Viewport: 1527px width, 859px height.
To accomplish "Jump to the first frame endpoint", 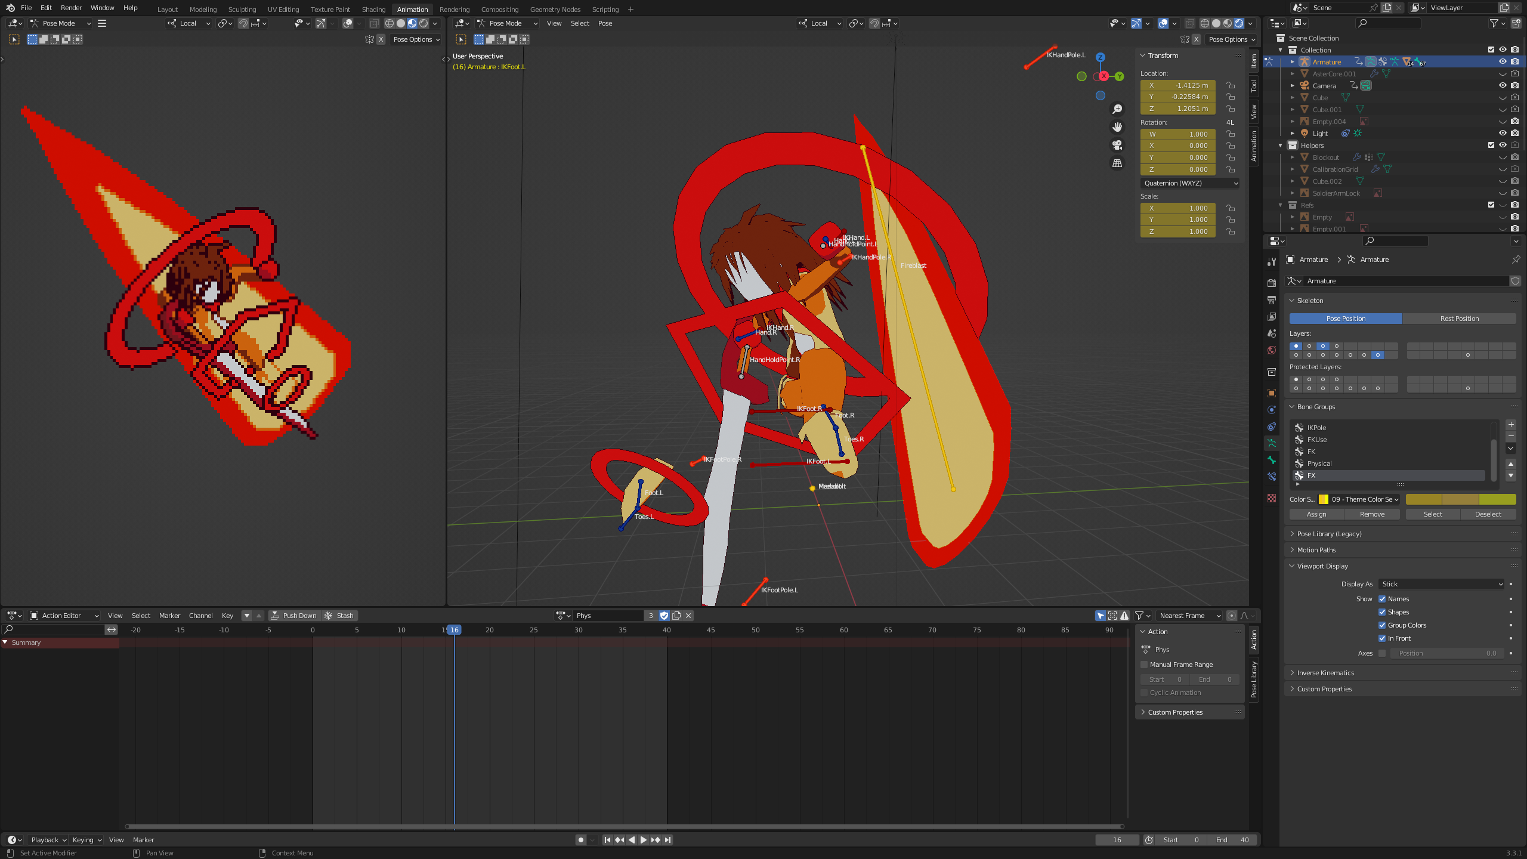I will click(x=607, y=840).
